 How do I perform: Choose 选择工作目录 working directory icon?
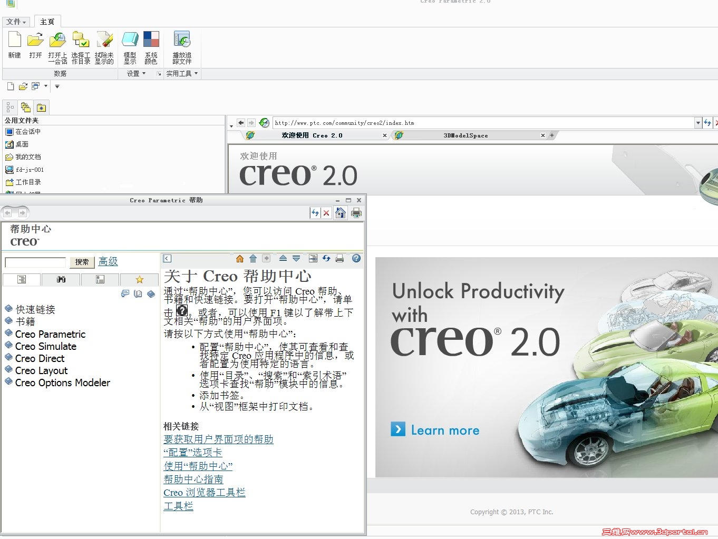pyautogui.click(x=81, y=47)
